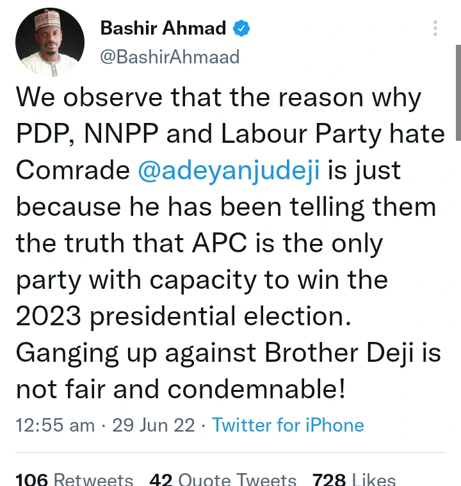Click "2023 presidential election" text in tweet
The width and height of the screenshot is (461, 486).
pos(183,318)
